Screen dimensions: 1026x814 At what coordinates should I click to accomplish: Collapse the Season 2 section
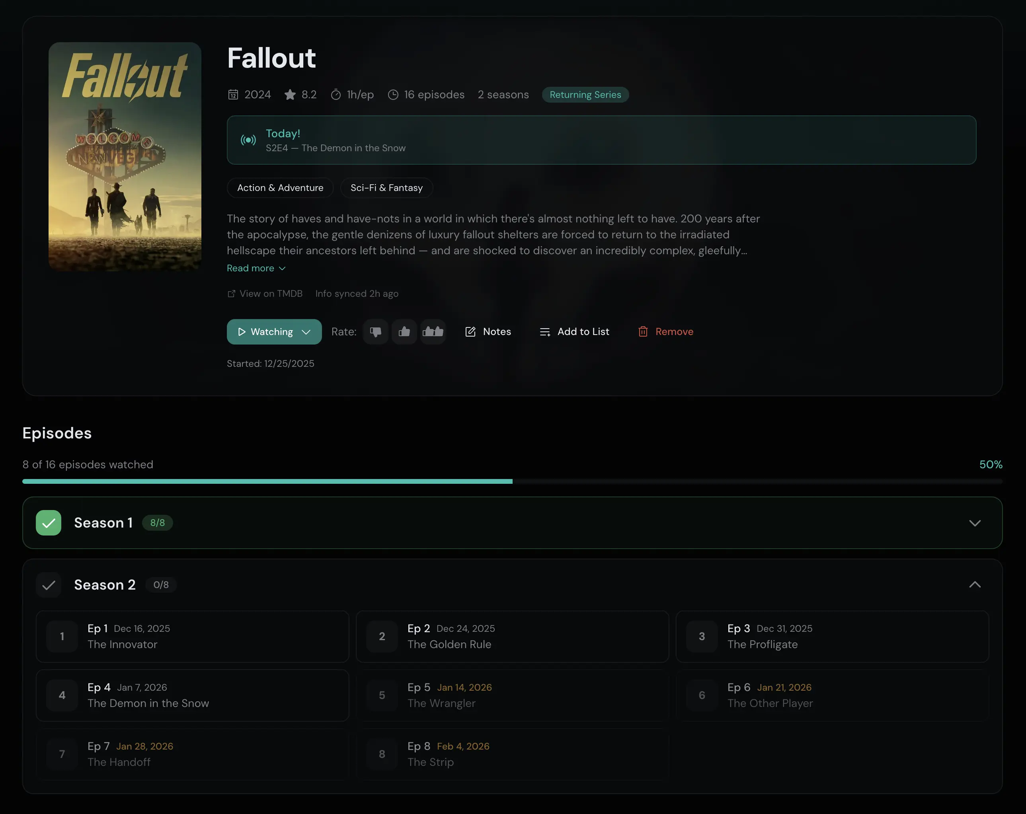click(x=974, y=585)
